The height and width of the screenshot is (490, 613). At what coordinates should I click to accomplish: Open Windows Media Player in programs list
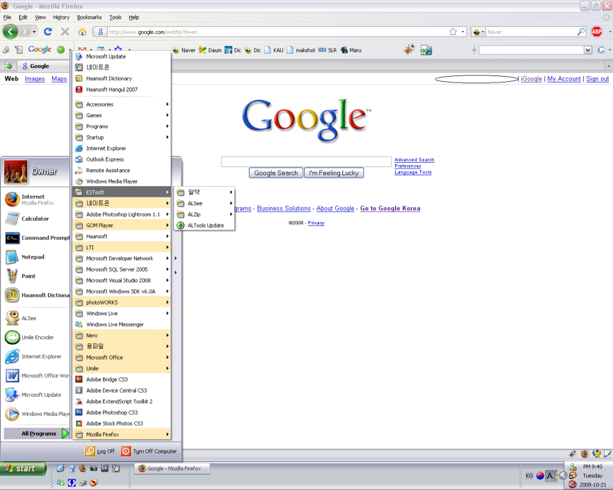click(122, 181)
